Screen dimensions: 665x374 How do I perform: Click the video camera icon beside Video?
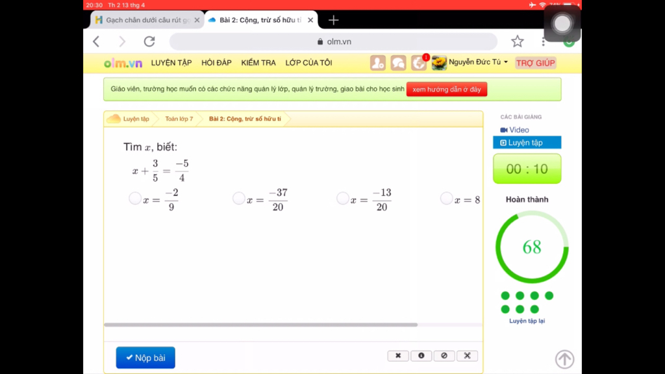click(x=503, y=130)
